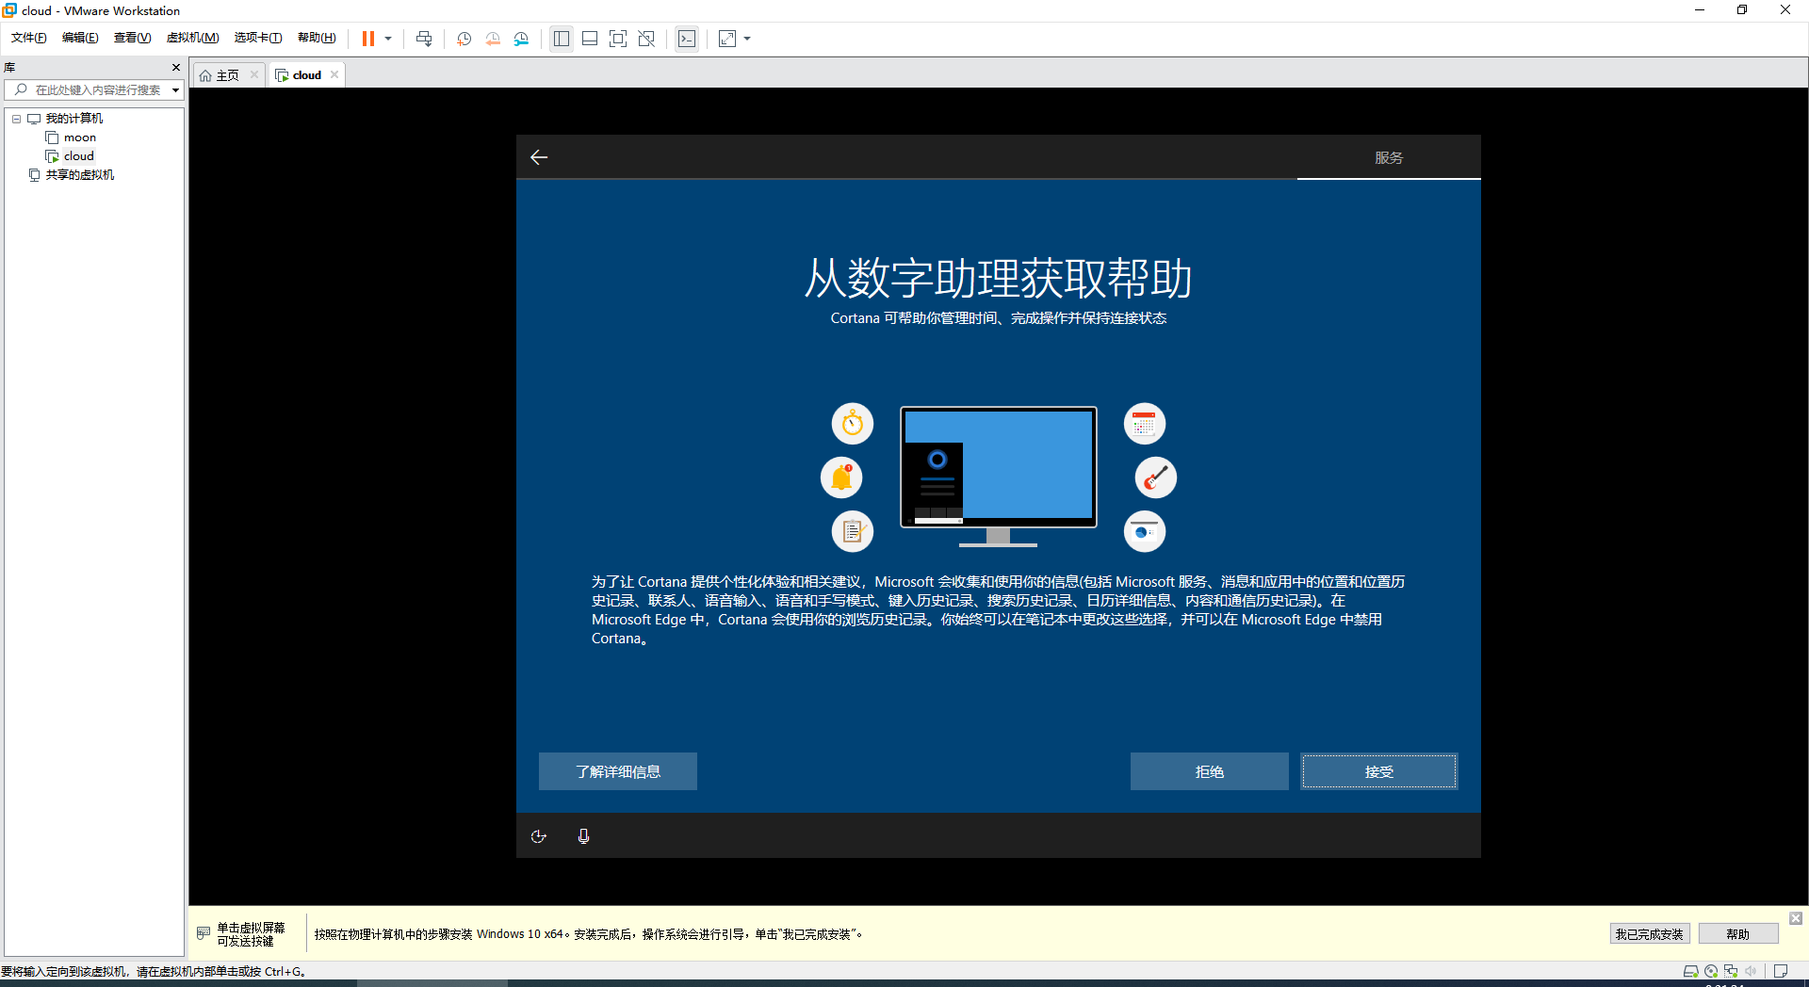
Task: Toggle the library sidebar view
Action: pyautogui.click(x=562, y=39)
